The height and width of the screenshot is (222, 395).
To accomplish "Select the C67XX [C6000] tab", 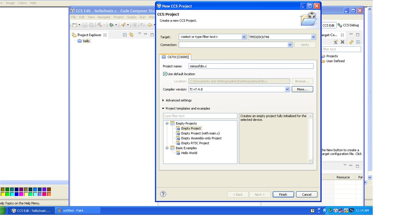I will (175, 57).
